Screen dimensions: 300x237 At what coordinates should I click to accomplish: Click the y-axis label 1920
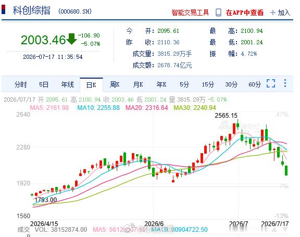click(x=23, y=183)
